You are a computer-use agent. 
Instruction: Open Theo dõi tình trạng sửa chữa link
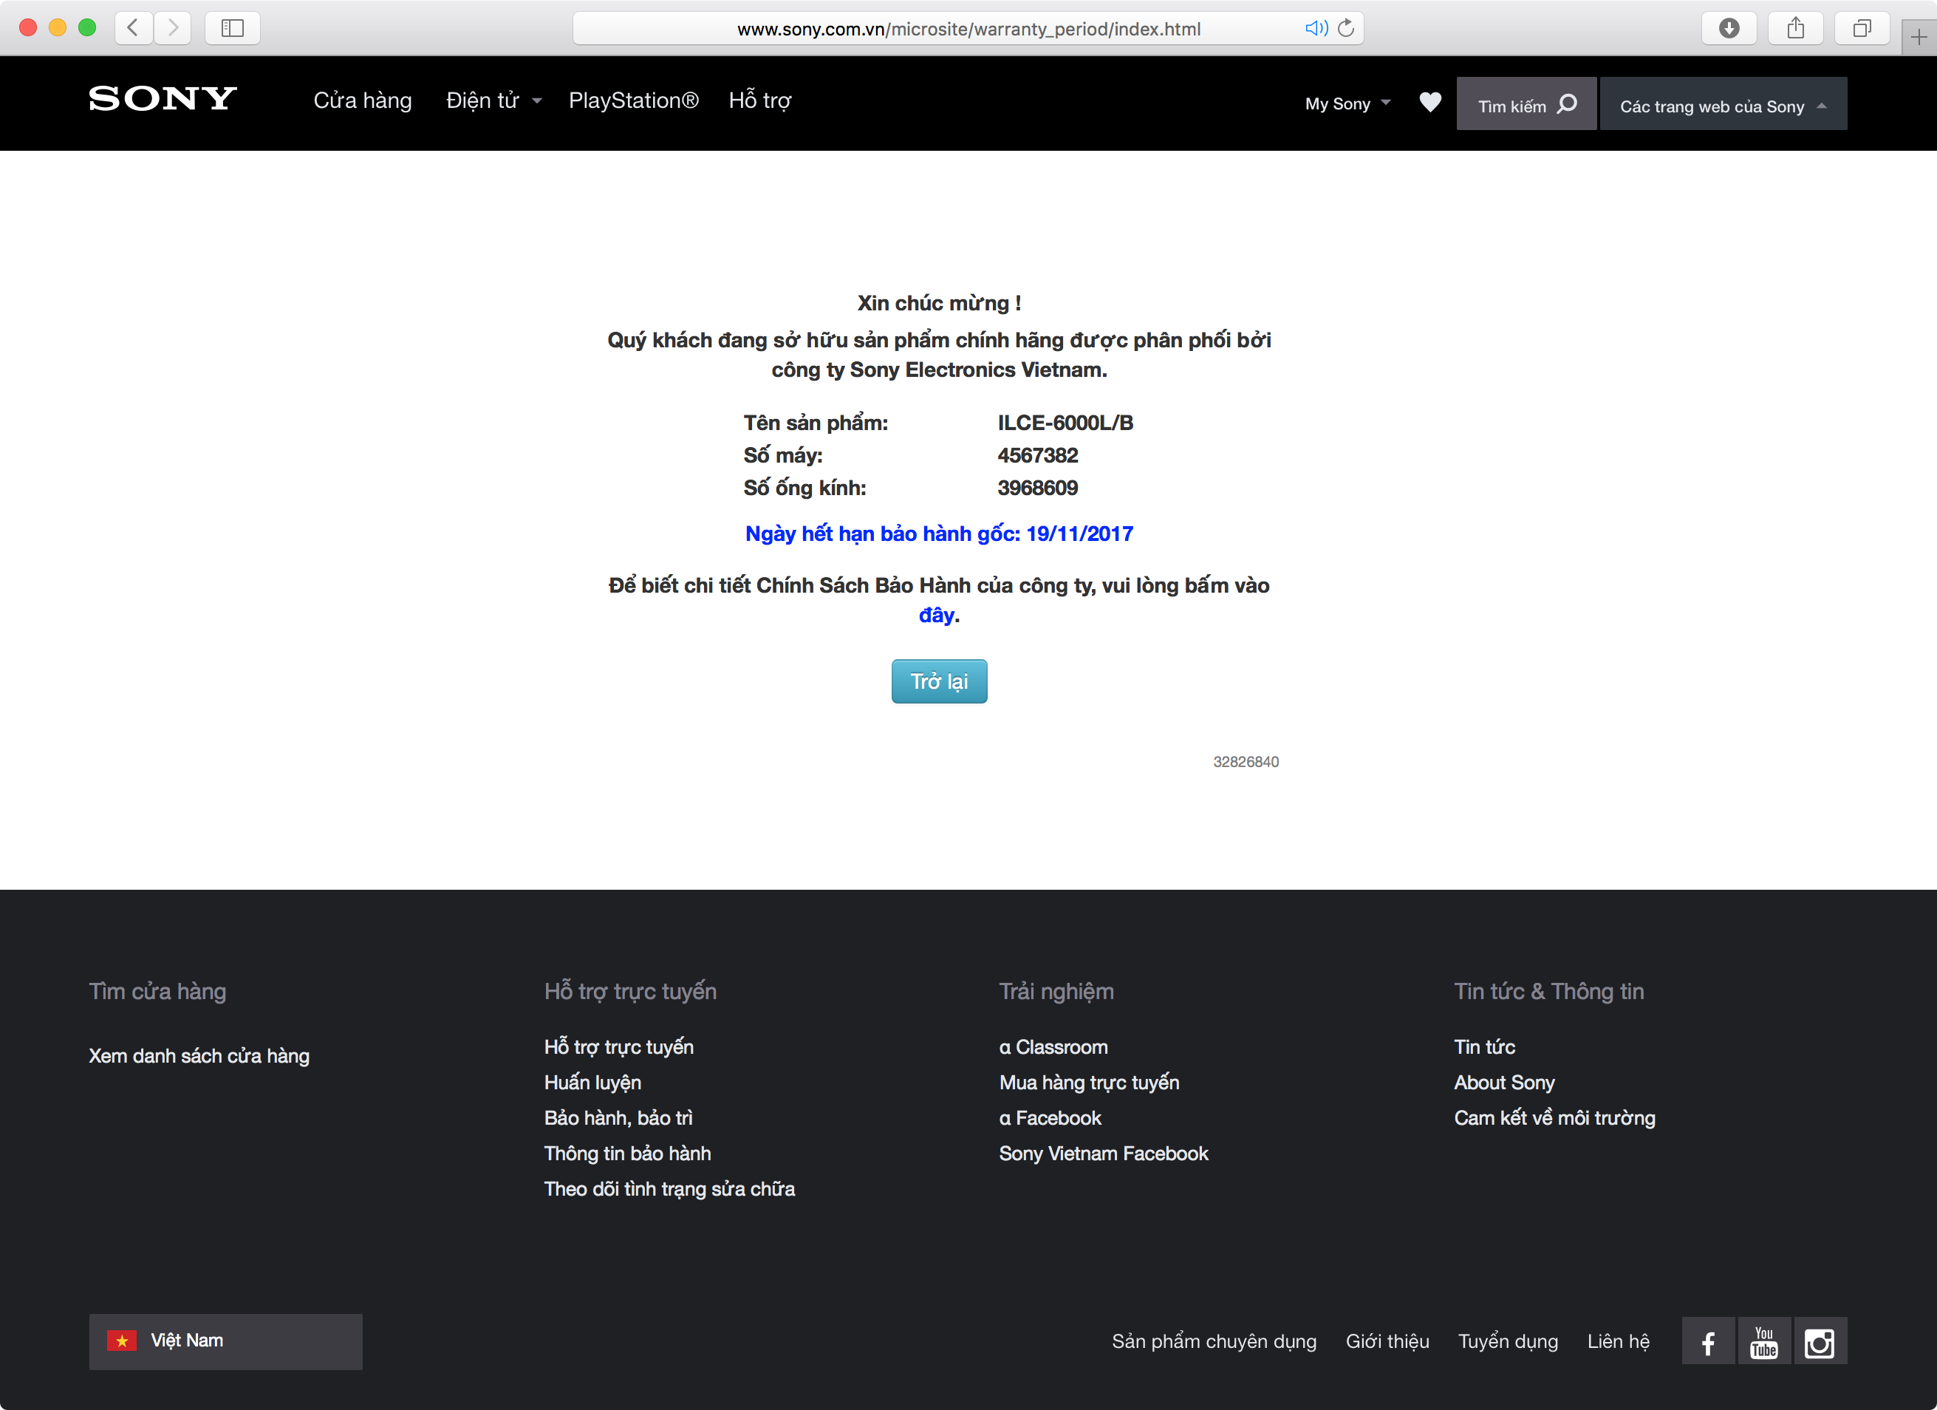(669, 1190)
